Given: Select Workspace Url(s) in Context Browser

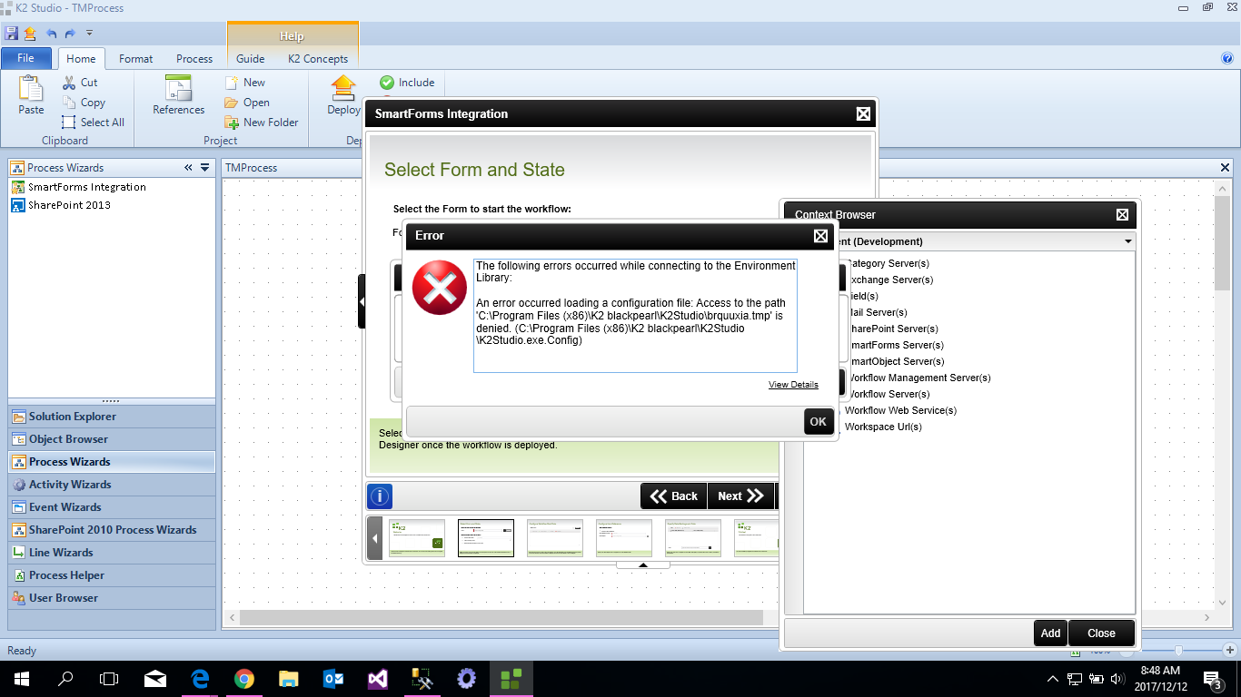Looking at the screenshot, I should [x=883, y=427].
